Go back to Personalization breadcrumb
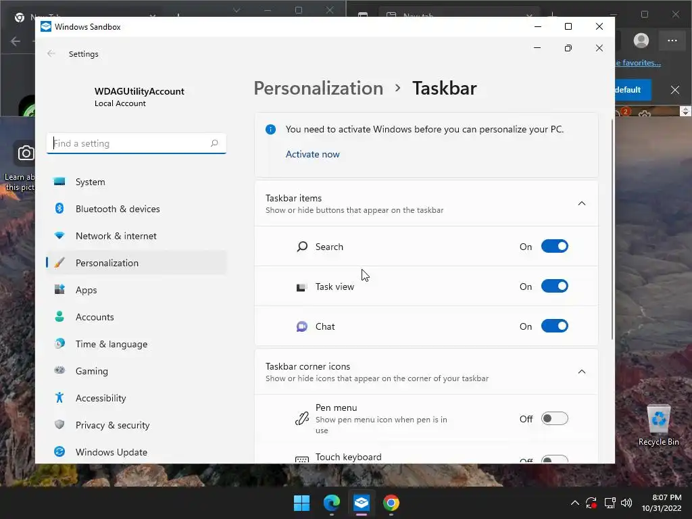This screenshot has width=692, height=519. (318, 89)
